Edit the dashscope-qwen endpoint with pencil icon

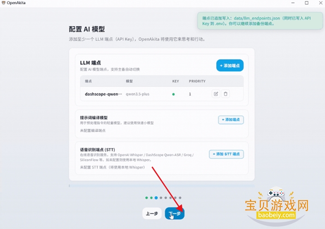(215, 94)
